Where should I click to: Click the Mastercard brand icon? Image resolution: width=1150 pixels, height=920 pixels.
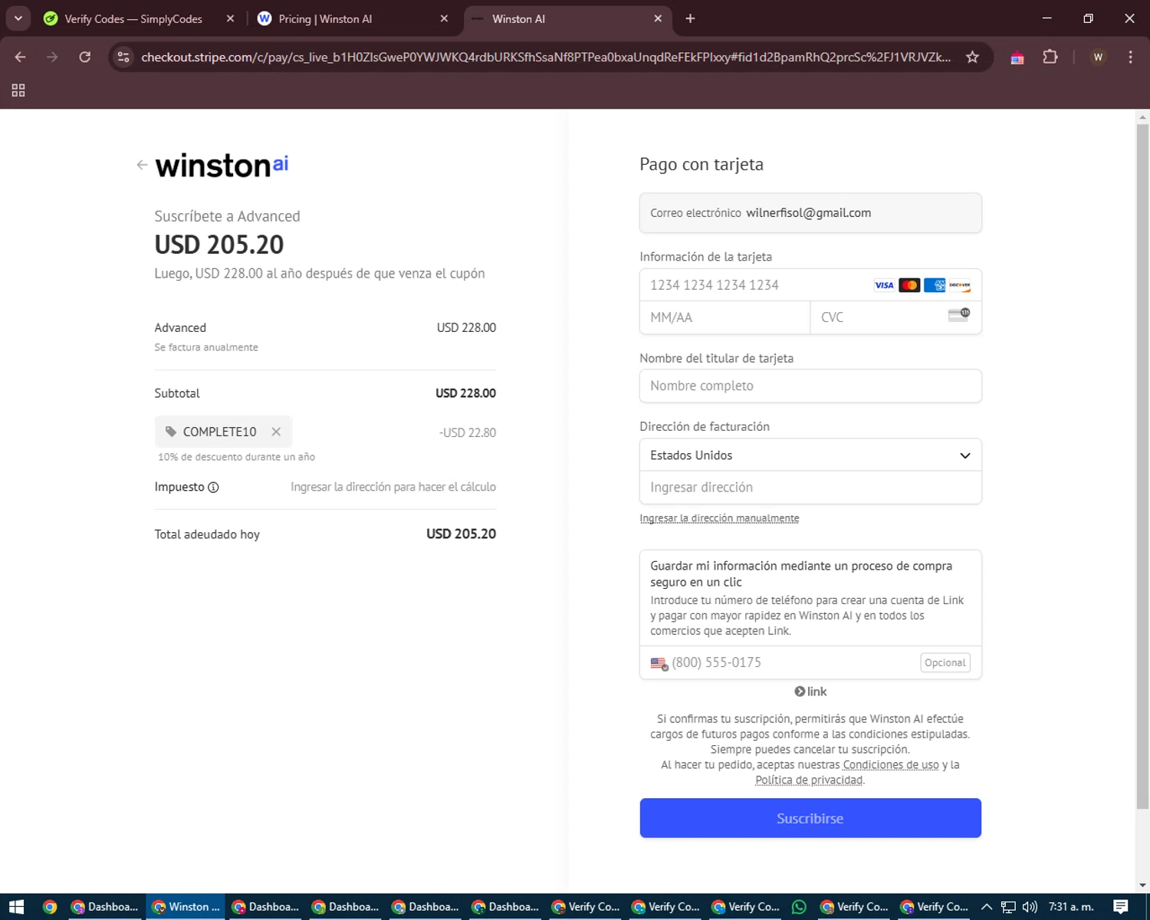(909, 285)
